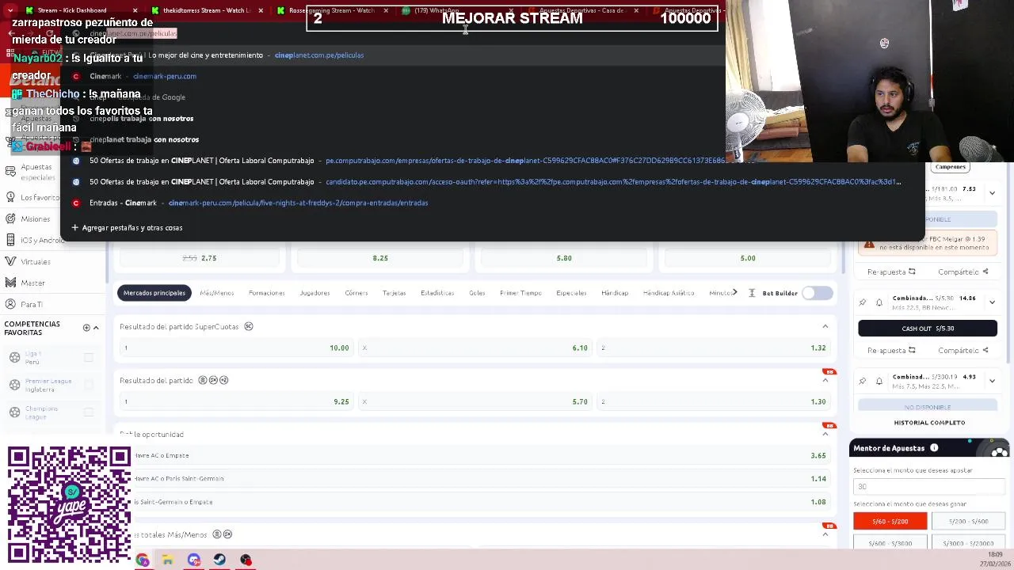Click the bet amount input field

(928, 487)
